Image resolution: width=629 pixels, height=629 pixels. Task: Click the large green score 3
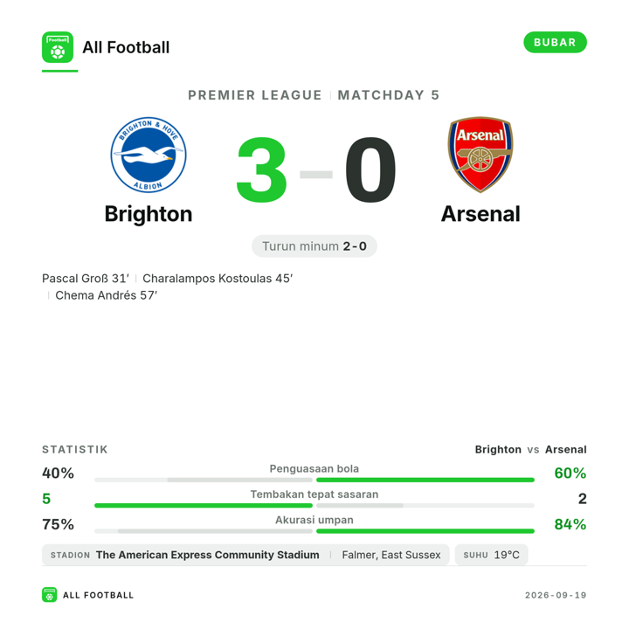(x=261, y=169)
